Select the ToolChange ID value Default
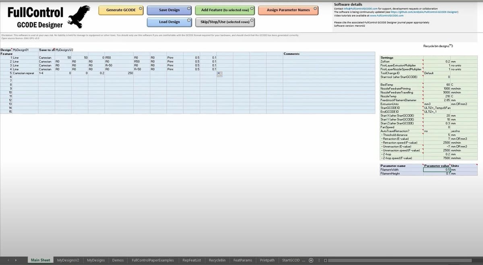This screenshot has width=483, height=265. 436,73
